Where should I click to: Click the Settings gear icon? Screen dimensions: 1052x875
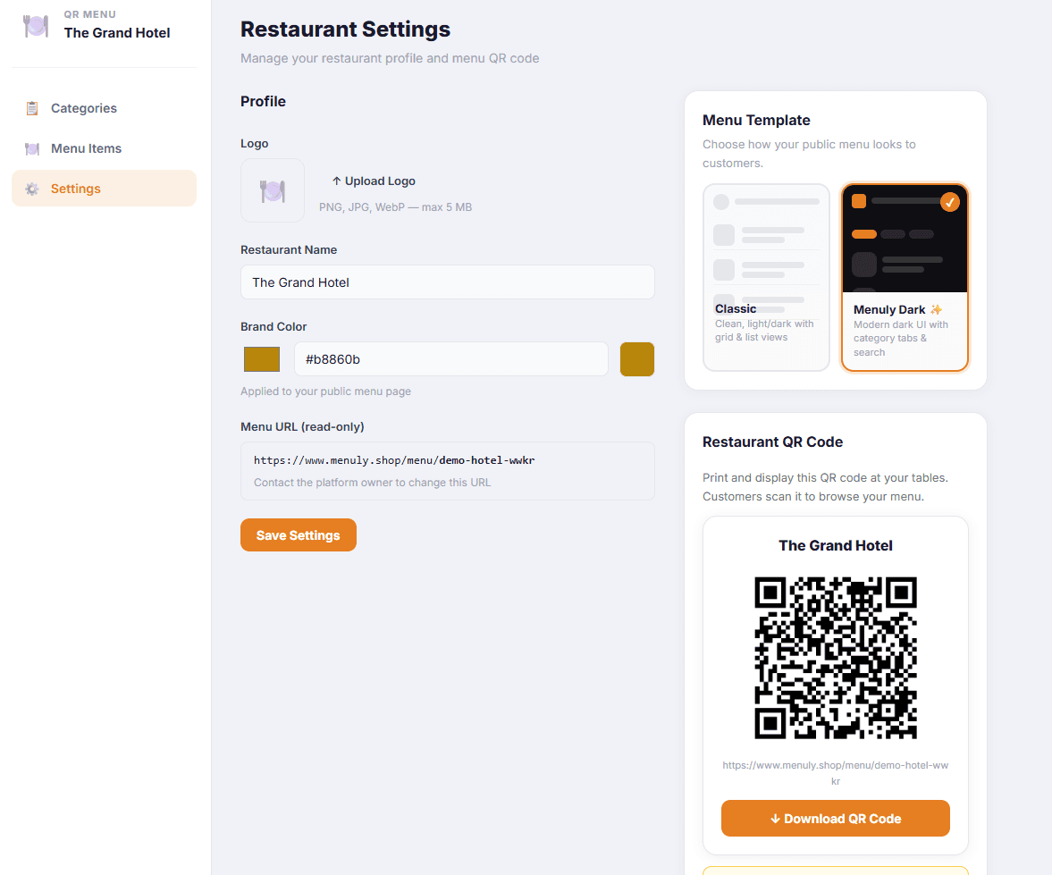[31, 189]
